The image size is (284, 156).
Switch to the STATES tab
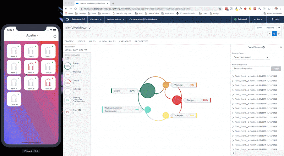[81, 41]
